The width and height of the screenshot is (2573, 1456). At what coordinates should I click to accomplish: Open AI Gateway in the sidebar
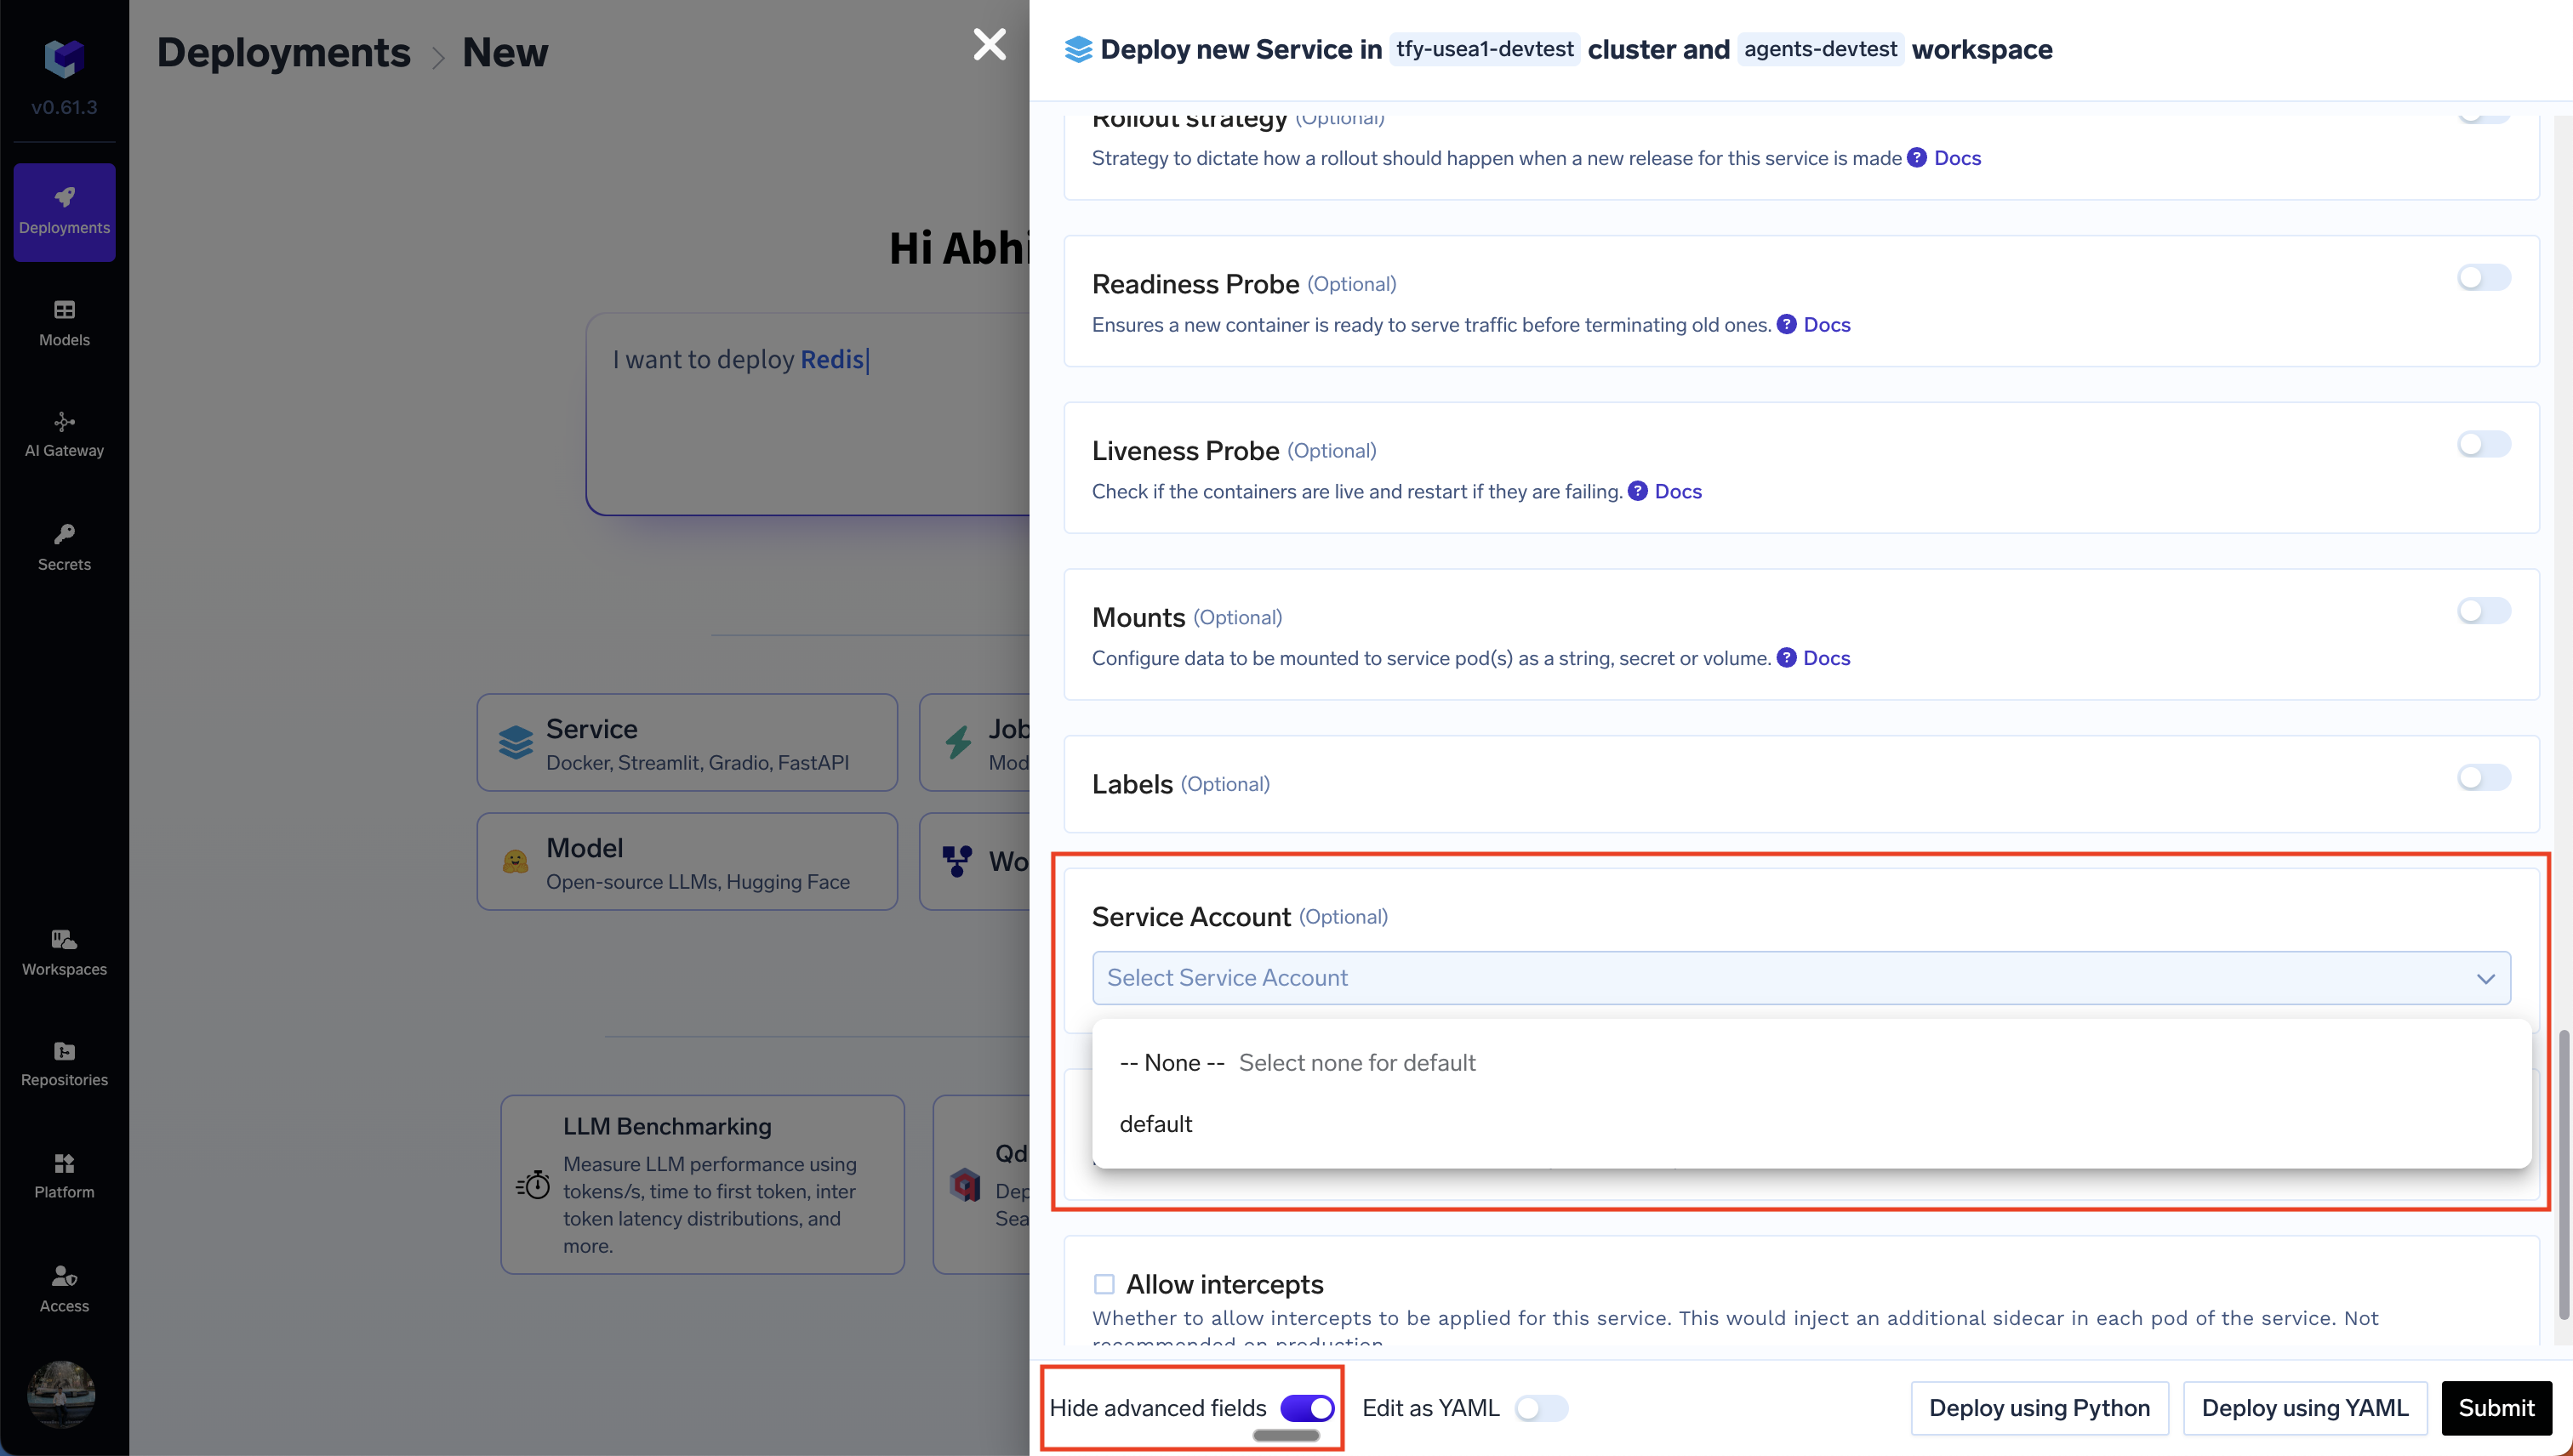(64, 435)
